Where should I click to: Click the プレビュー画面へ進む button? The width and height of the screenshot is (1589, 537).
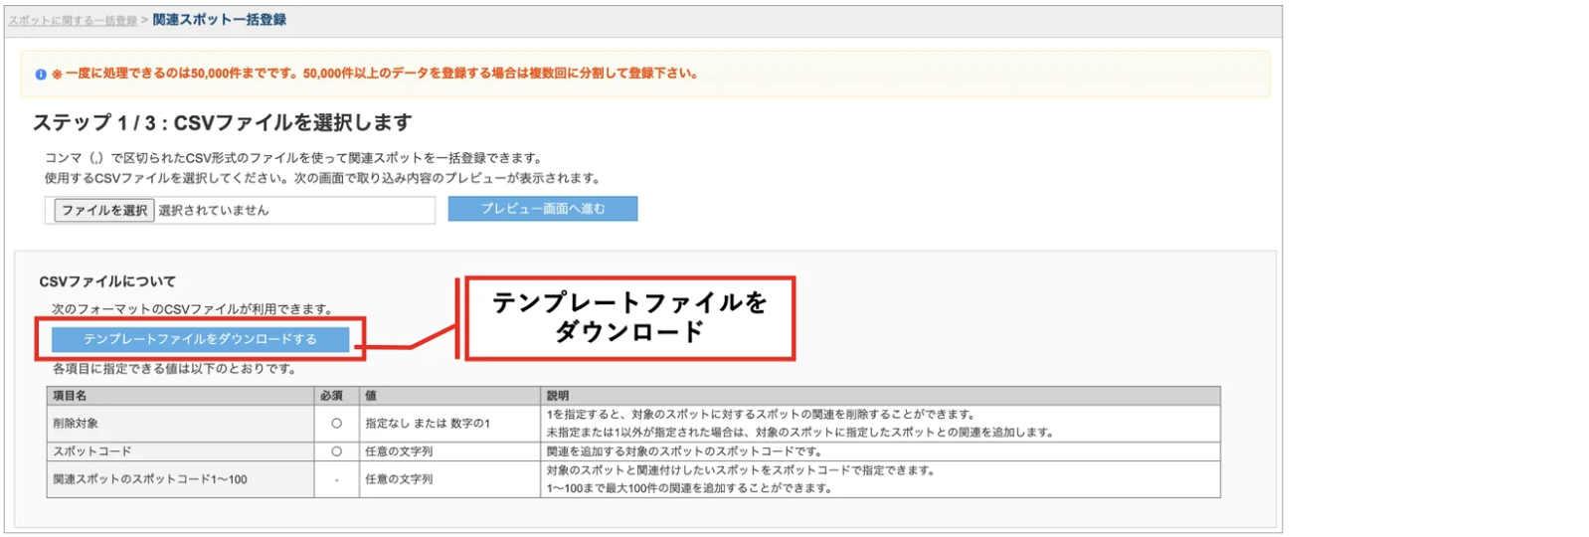[543, 209]
